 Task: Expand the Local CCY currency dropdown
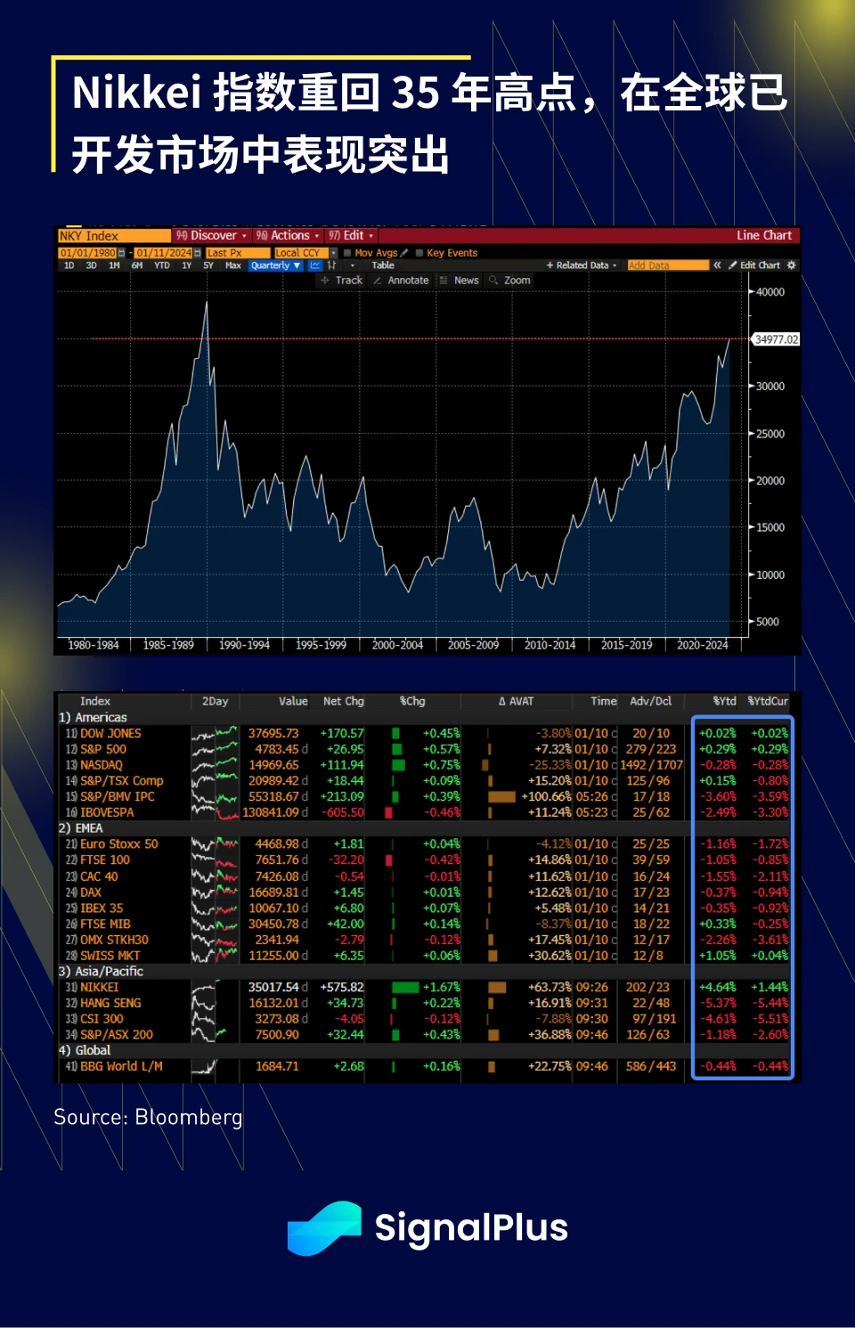pos(334,253)
